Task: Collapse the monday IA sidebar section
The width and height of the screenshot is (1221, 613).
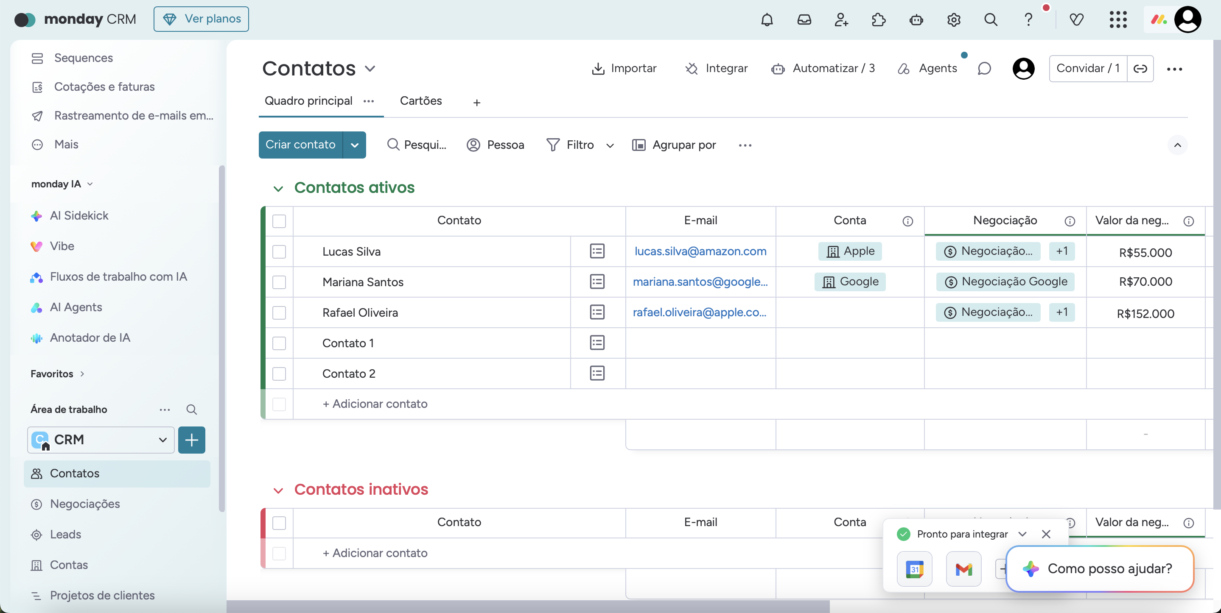Action: pyautogui.click(x=90, y=184)
